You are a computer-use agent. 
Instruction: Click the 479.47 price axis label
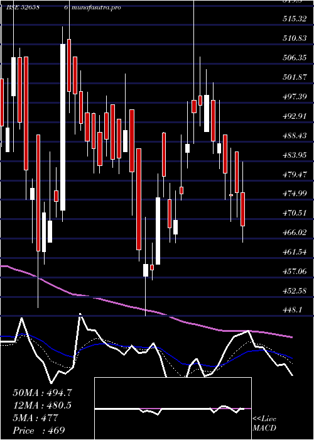coord(294,175)
